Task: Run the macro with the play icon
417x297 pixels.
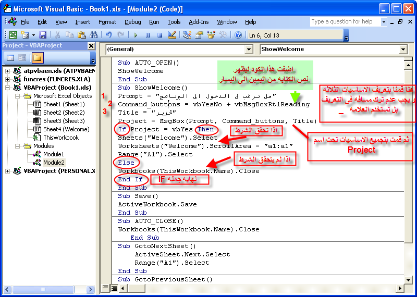Action: (136, 35)
